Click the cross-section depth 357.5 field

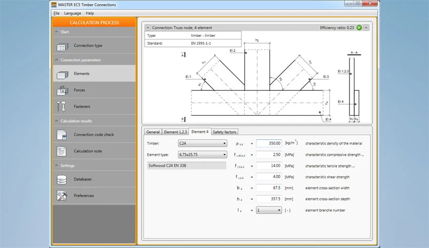tap(269, 199)
